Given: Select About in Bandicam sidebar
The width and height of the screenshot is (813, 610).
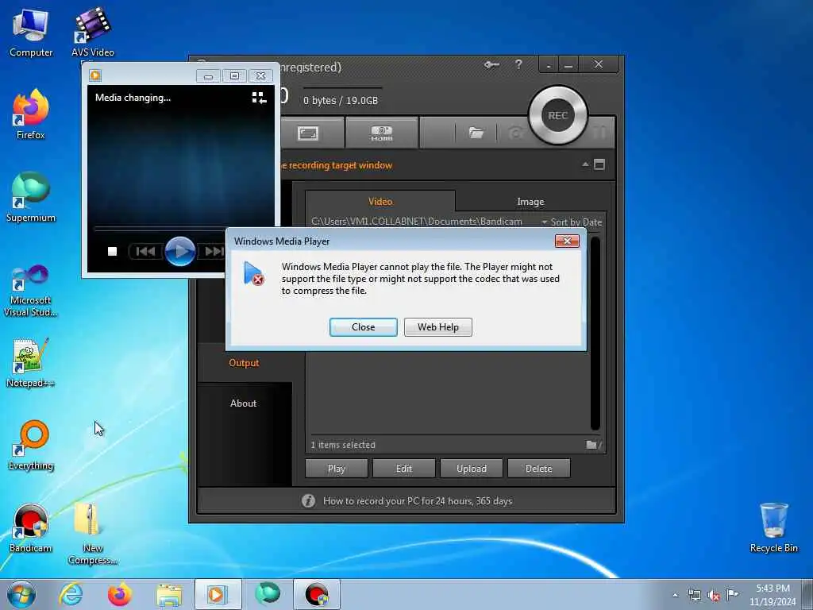Looking at the screenshot, I should click(x=243, y=403).
